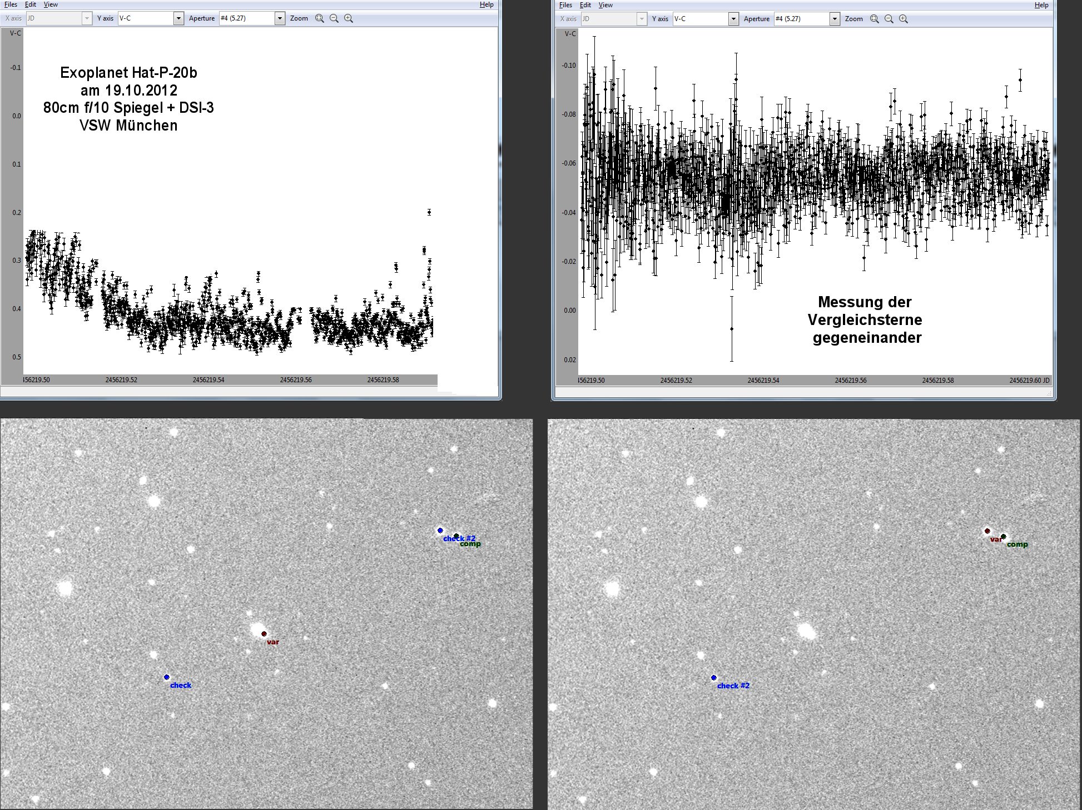
Task: Click zoom in icon in right window
Action: pos(904,19)
